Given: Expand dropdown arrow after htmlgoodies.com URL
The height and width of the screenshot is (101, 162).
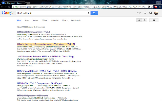Looking at the screenshot, I should 76,73.
